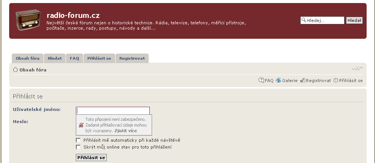375x163 pixels.
Task: Select the FAQ tab
Action: [x=74, y=59]
